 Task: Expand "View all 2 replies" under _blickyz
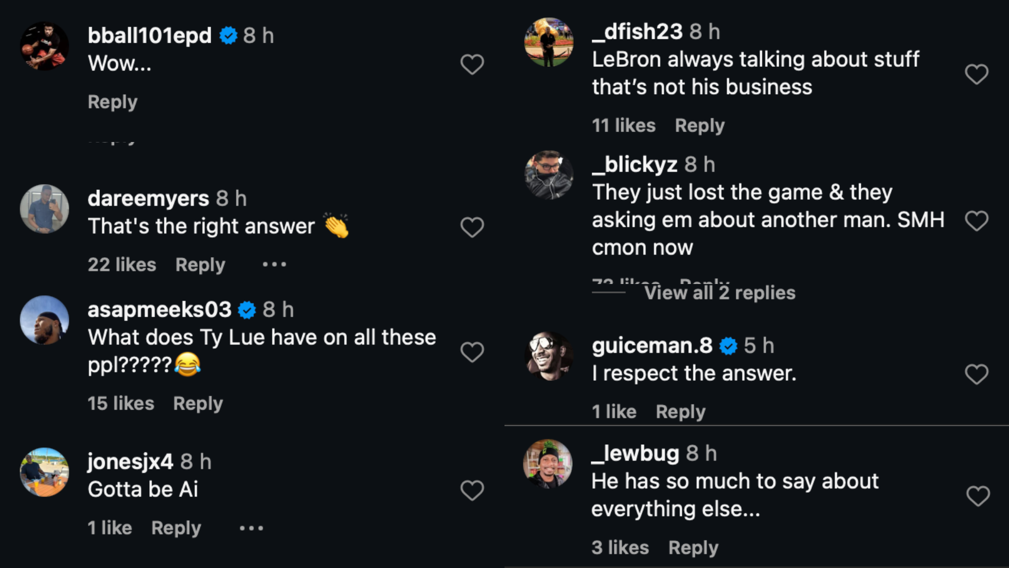click(719, 293)
